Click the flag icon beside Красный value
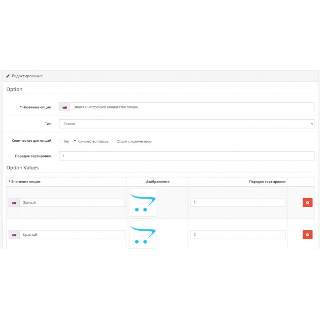 pyautogui.click(x=14, y=235)
